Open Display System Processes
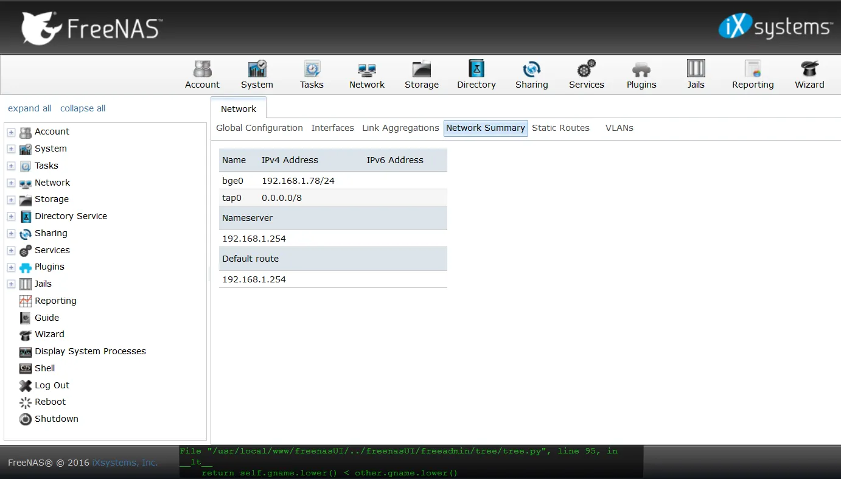This screenshot has height=479, width=841. pyautogui.click(x=89, y=351)
